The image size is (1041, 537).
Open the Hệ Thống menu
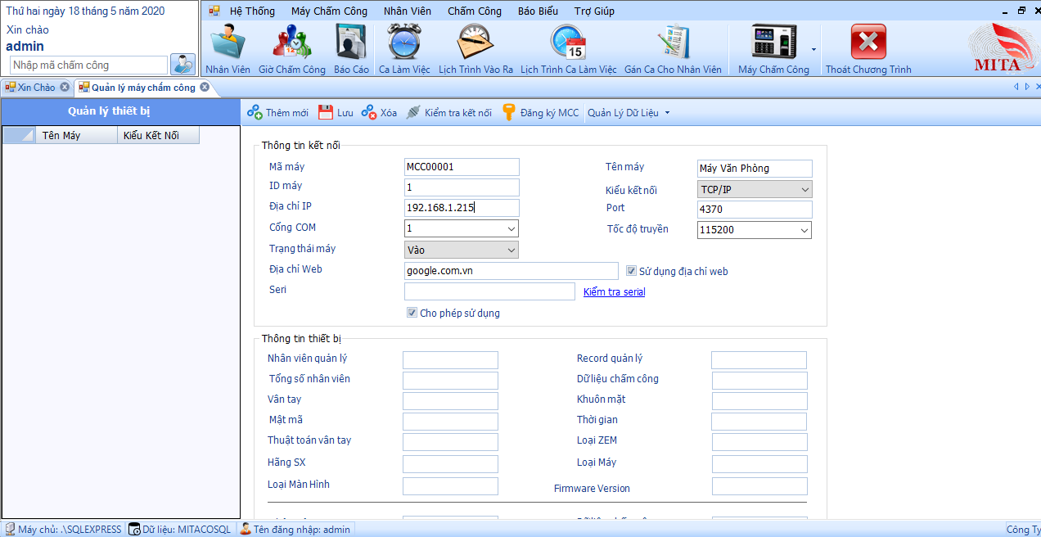pos(252,11)
